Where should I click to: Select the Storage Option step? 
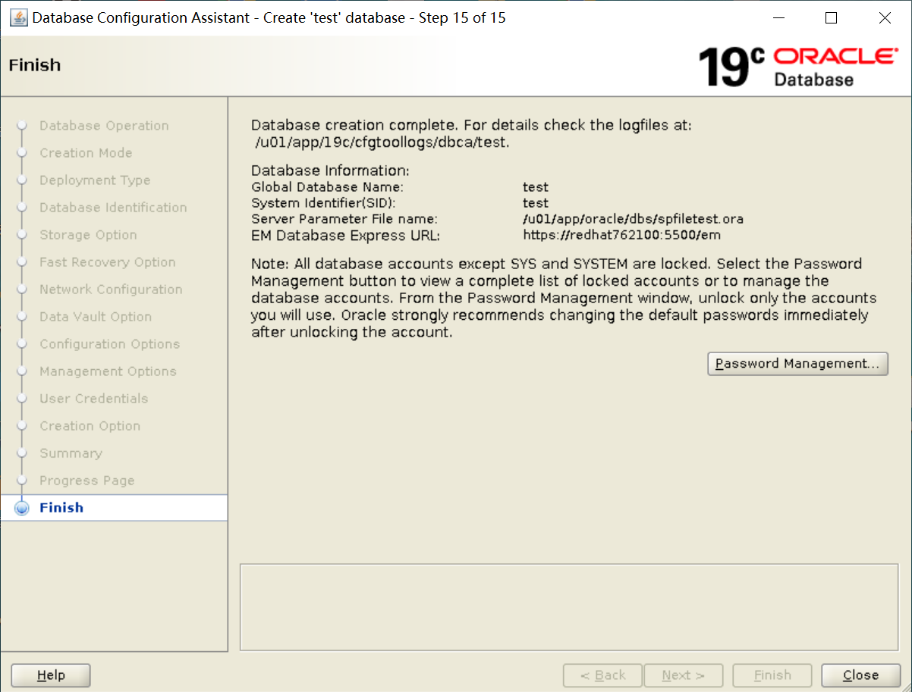88,235
